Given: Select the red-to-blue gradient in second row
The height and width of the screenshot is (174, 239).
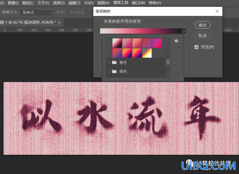Looking at the screenshot, I should [117, 53].
